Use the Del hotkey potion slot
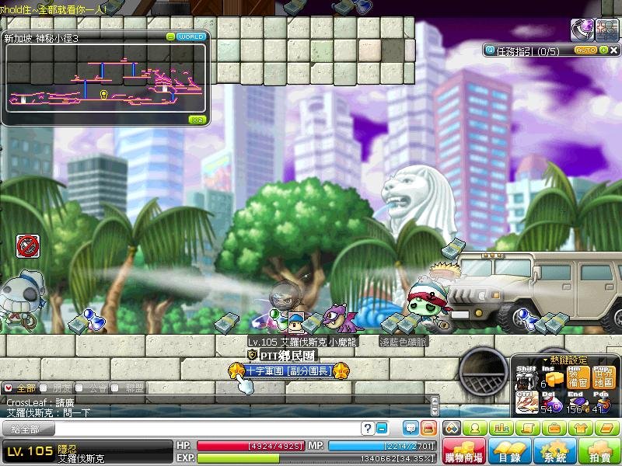Image resolution: width=622 pixels, height=466 pixels. pos(552,402)
